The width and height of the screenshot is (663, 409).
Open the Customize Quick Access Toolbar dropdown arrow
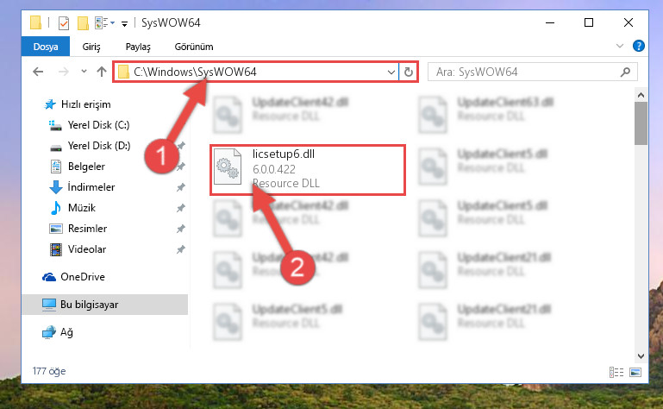(x=125, y=23)
